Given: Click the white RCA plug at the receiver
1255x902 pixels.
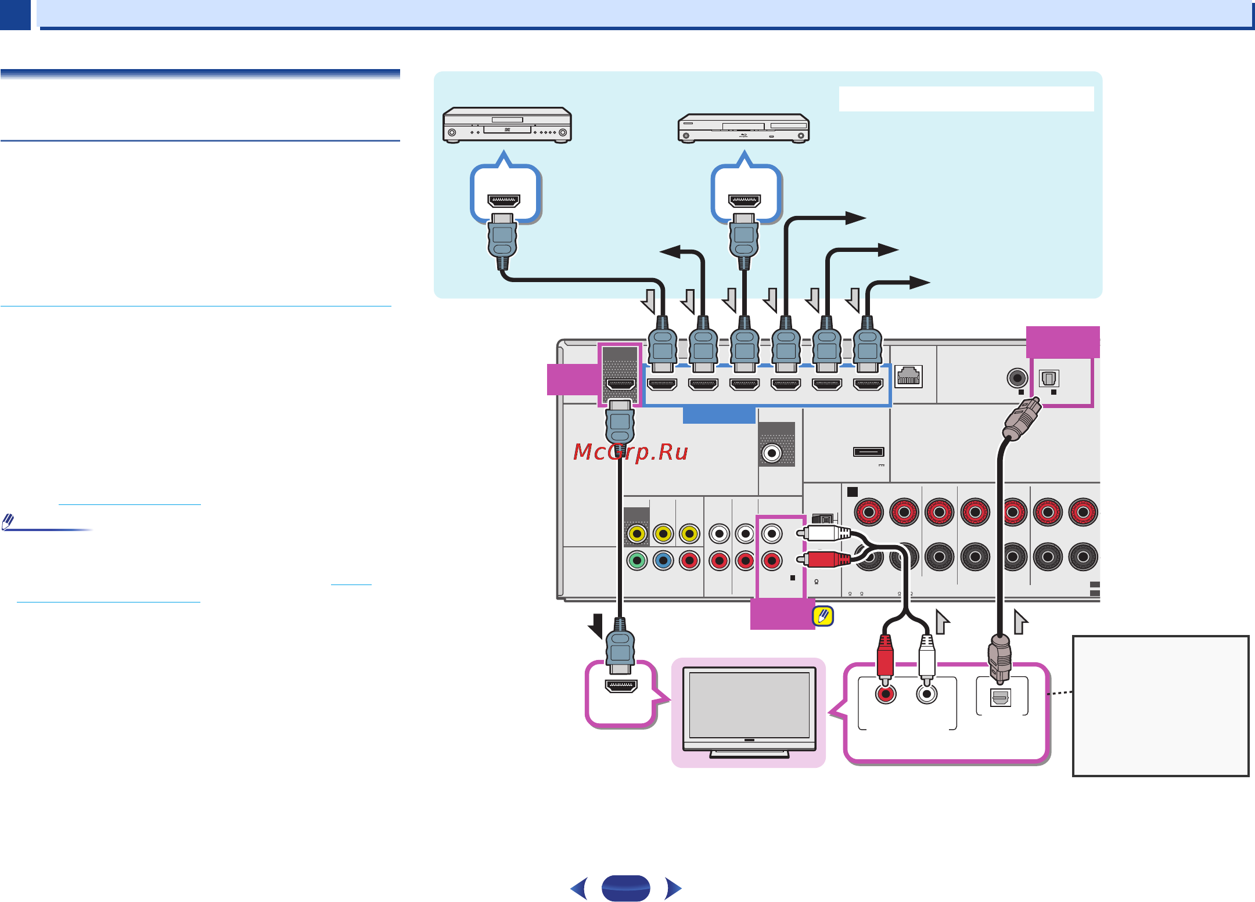Looking at the screenshot, I should click(824, 533).
